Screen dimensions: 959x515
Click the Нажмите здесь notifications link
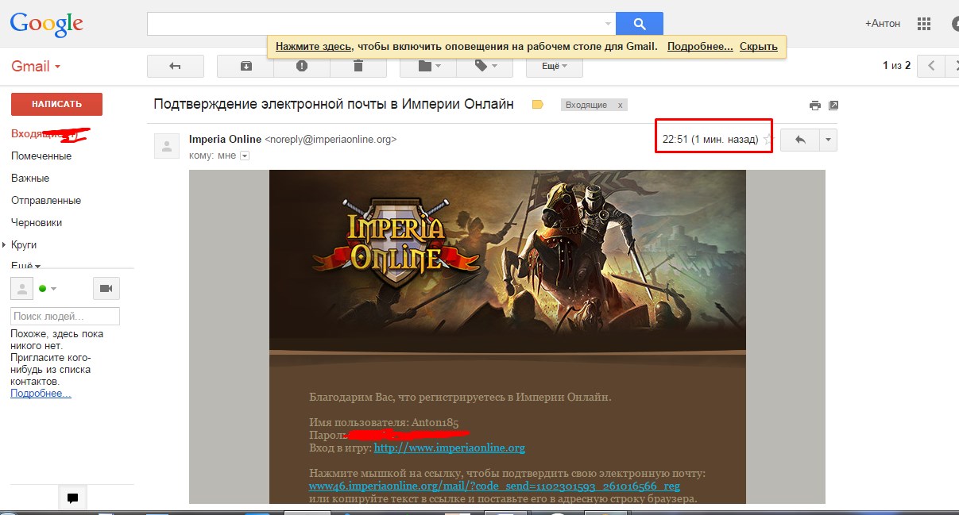tap(314, 46)
